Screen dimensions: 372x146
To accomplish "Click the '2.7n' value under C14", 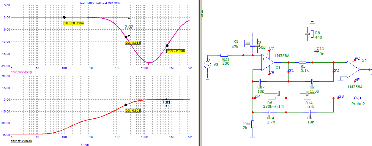I will tap(271, 122).
